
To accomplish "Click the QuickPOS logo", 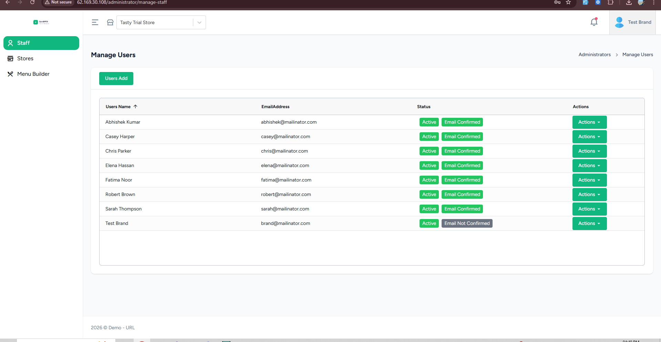I will click(41, 22).
